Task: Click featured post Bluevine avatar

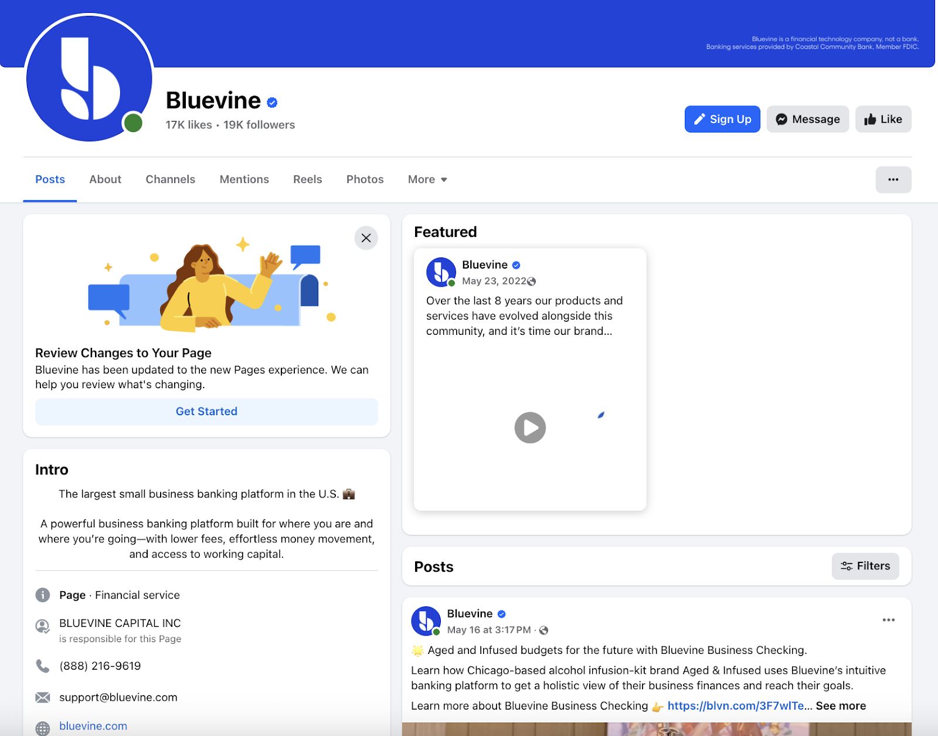Action: click(441, 272)
